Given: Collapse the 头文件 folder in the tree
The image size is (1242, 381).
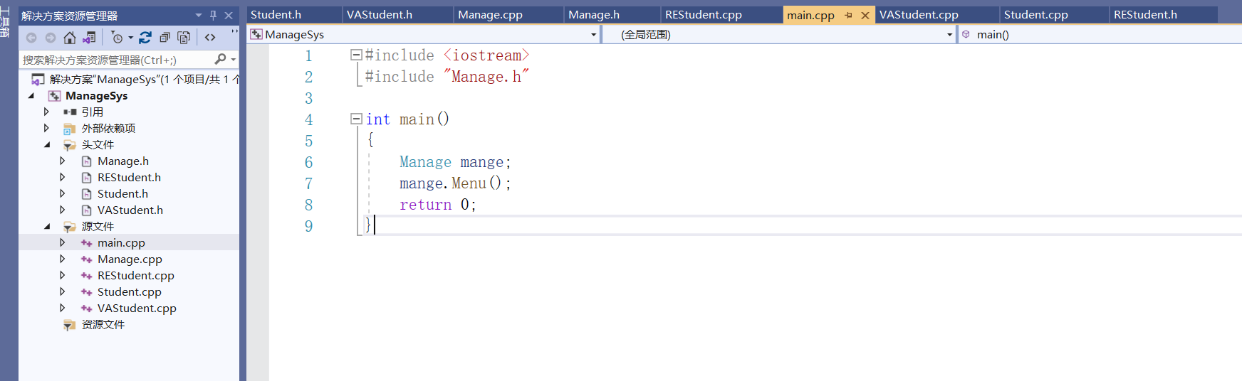Looking at the screenshot, I should [47, 145].
